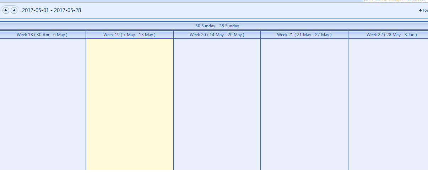Select the empty Week 20 calendar cell
The image size is (428, 194).
(217, 105)
